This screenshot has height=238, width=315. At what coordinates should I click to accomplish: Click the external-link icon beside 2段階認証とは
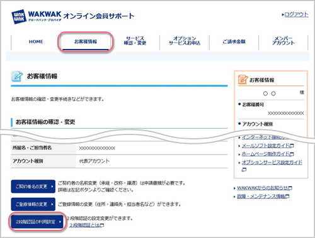point(102,225)
